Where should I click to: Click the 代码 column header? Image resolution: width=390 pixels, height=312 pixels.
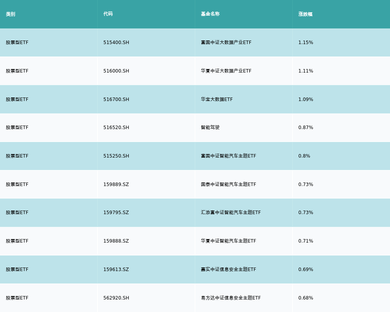[x=108, y=14]
